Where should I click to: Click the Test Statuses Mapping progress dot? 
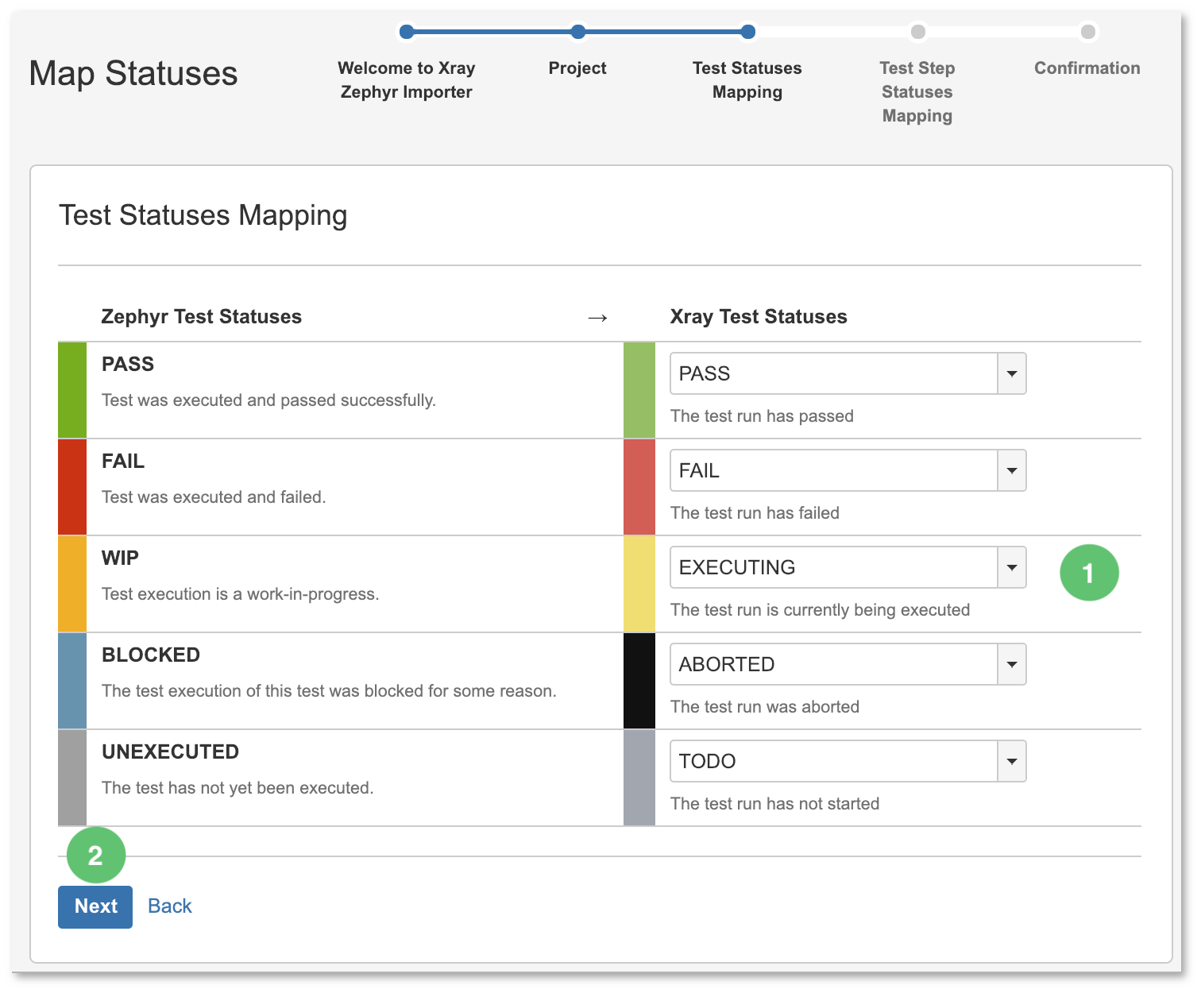coord(748,32)
